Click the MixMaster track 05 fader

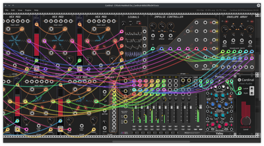click(x=159, y=107)
